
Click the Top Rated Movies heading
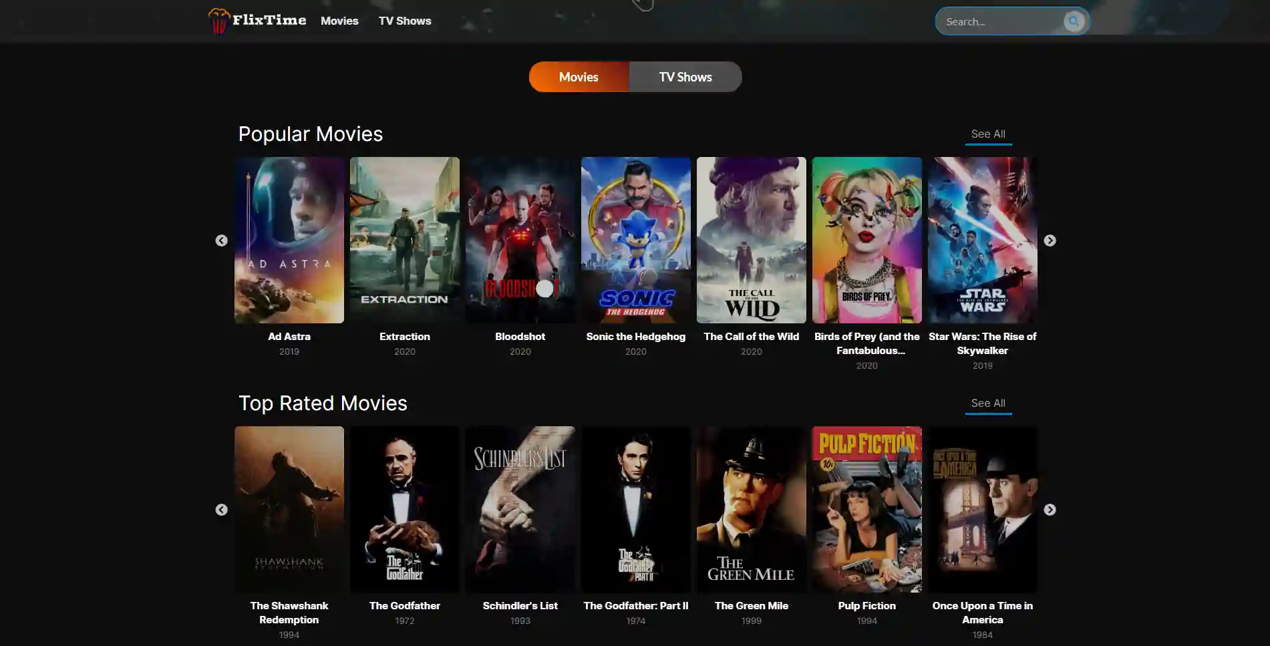click(323, 403)
